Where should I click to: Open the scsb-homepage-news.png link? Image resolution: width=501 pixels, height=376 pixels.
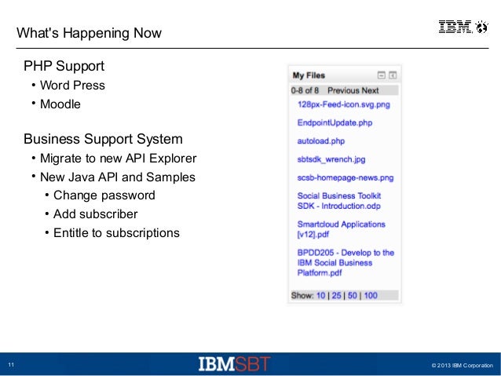click(345, 177)
